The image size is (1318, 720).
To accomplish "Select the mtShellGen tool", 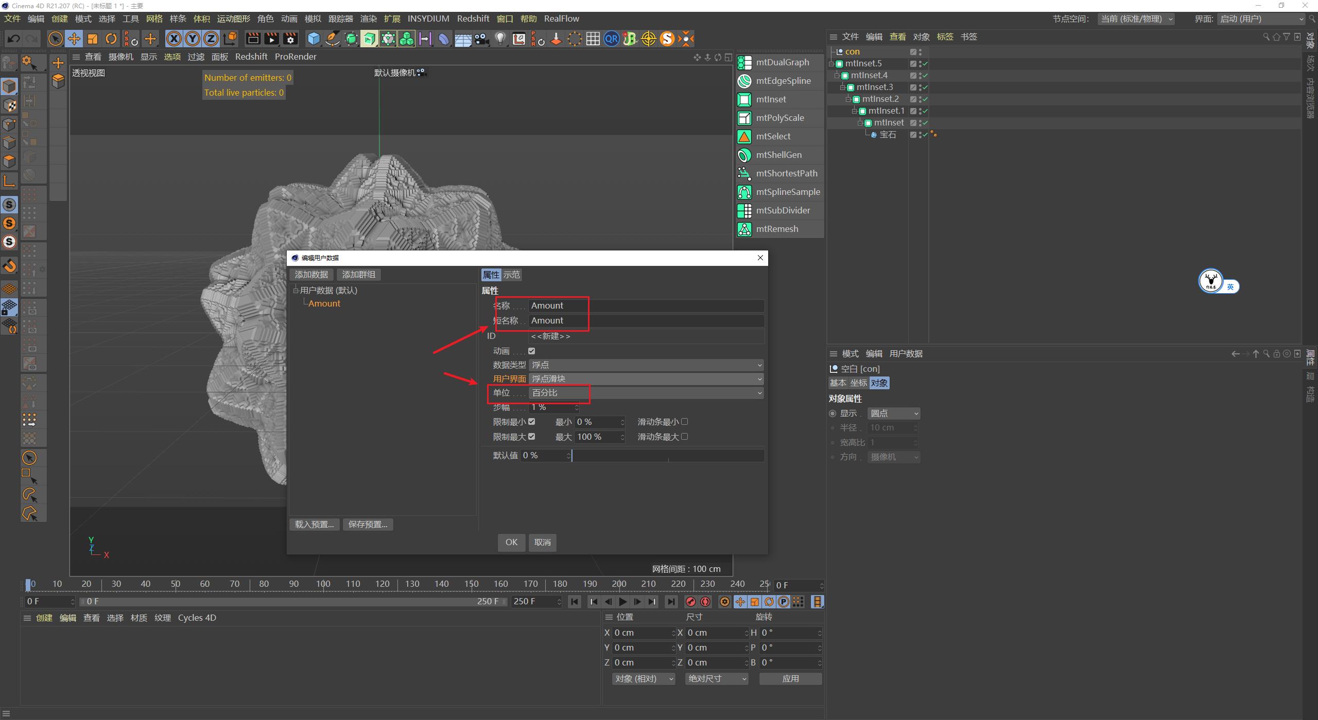I will tap(778, 155).
